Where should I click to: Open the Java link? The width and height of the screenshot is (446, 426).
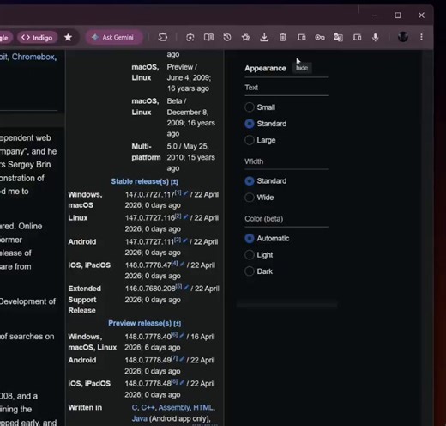point(140,418)
